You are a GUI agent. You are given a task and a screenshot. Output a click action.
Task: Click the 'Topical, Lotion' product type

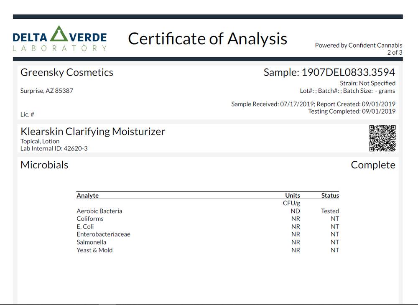point(40,141)
